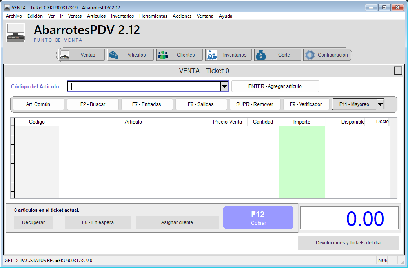The height and width of the screenshot is (268, 408).
Task: Click the F12 Cobrar button
Action: click(258, 218)
